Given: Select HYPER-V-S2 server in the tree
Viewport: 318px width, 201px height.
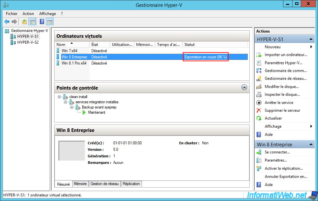Looking at the screenshot, I should [28, 42].
